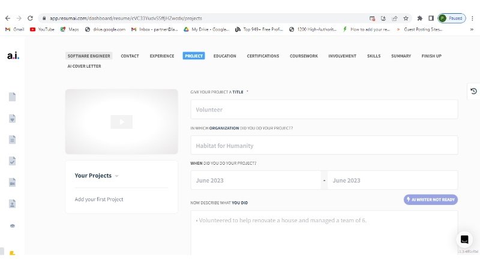This screenshot has height=269, width=480.
Task: Switch to the Education tab
Action: [x=224, y=56]
